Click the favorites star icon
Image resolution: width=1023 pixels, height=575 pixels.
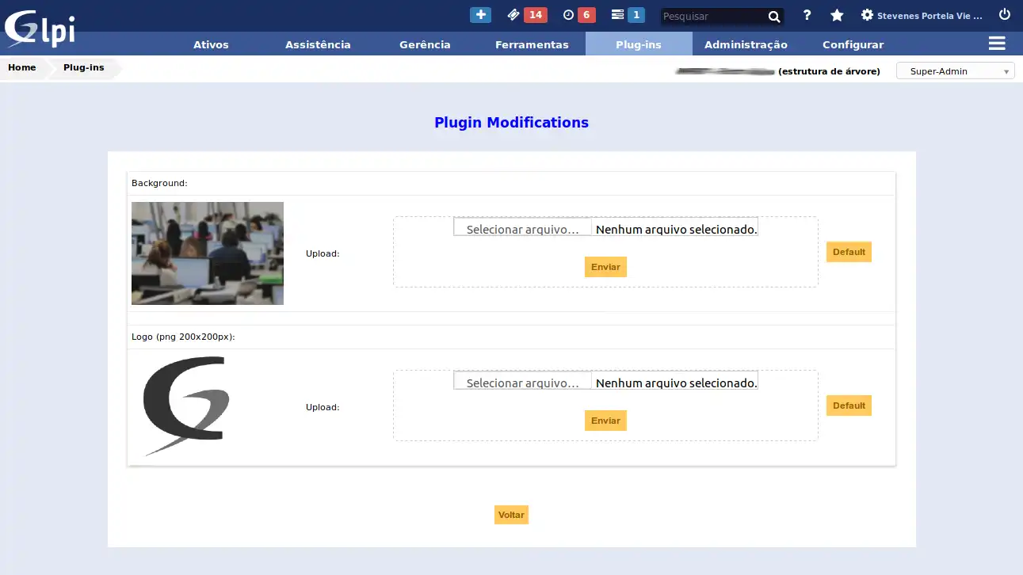click(x=836, y=15)
